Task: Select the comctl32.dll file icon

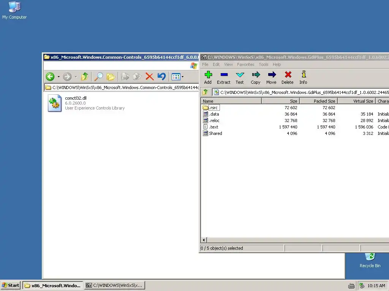Action: click(x=55, y=103)
